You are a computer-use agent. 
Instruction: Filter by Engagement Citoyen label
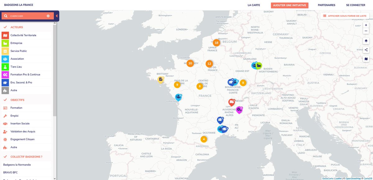[x=22, y=139]
